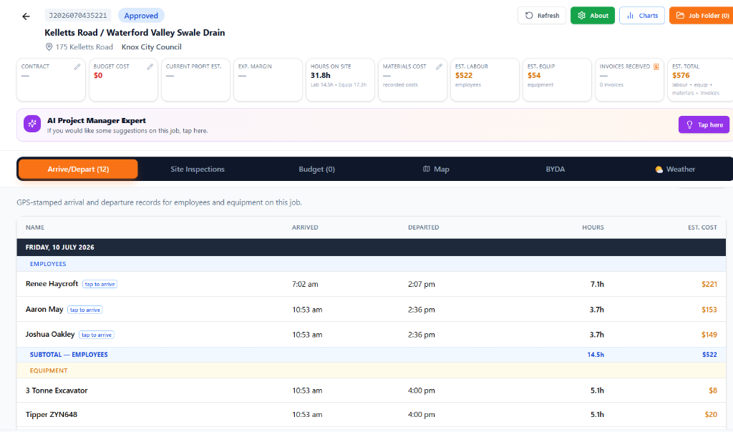Image resolution: width=733 pixels, height=432 pixels.
Task: Select the Joshua Oakley name
Action: tap(50, 335)
